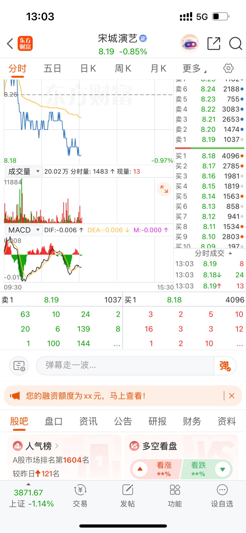Screen dimensions: 246x533
Task: Switch to 周K chart tab
Action: coord(123,68)
